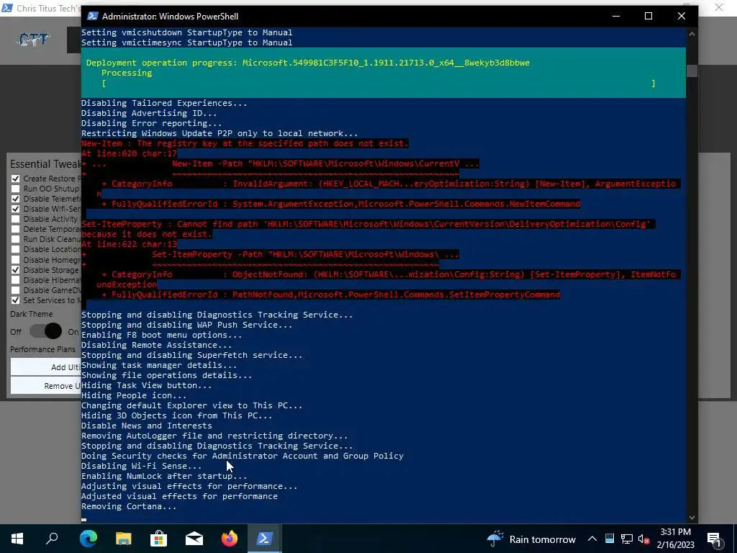Screen dimensions: 737x553
Task: Open the Windows Start menu
Action: (x=17, y=539)
